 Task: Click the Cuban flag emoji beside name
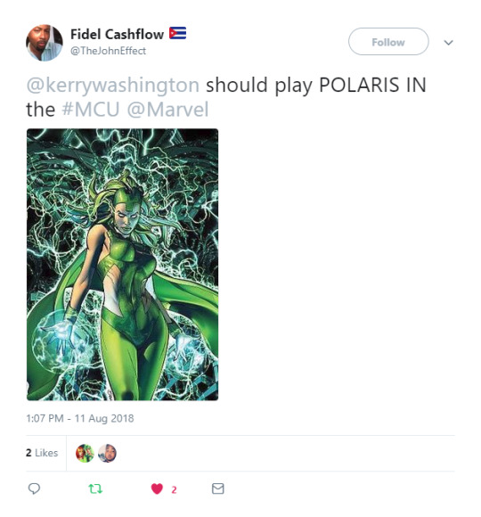coord(178,33)
